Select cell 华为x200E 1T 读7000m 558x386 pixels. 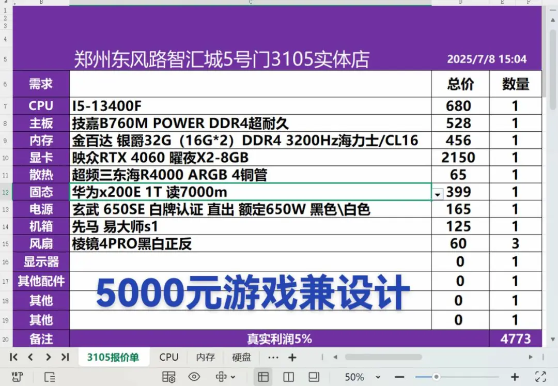pos(251,192)
